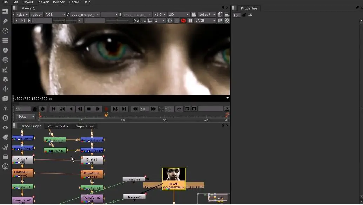Click the gain slider in viewer
This screenshot has width=363, height=205.
tap(65, 21)
